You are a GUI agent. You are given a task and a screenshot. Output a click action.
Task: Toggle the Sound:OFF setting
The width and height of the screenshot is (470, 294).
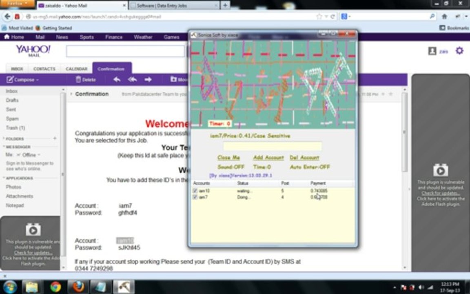click(x=231, y=167)
